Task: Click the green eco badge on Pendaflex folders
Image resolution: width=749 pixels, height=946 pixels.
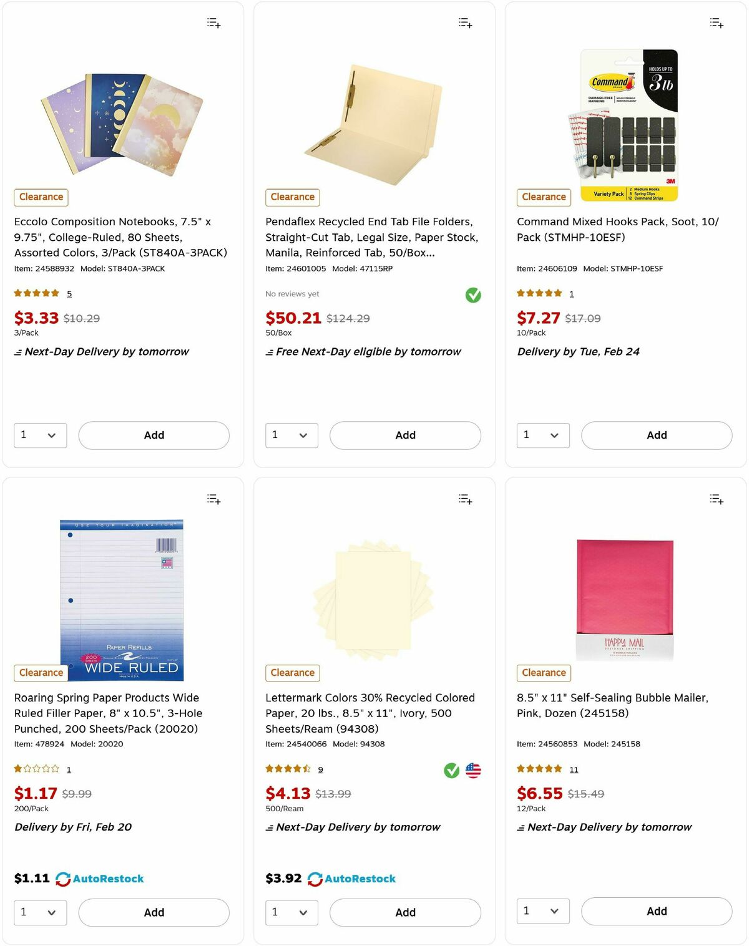Action: pyautogui.click(x=473, y=295)
